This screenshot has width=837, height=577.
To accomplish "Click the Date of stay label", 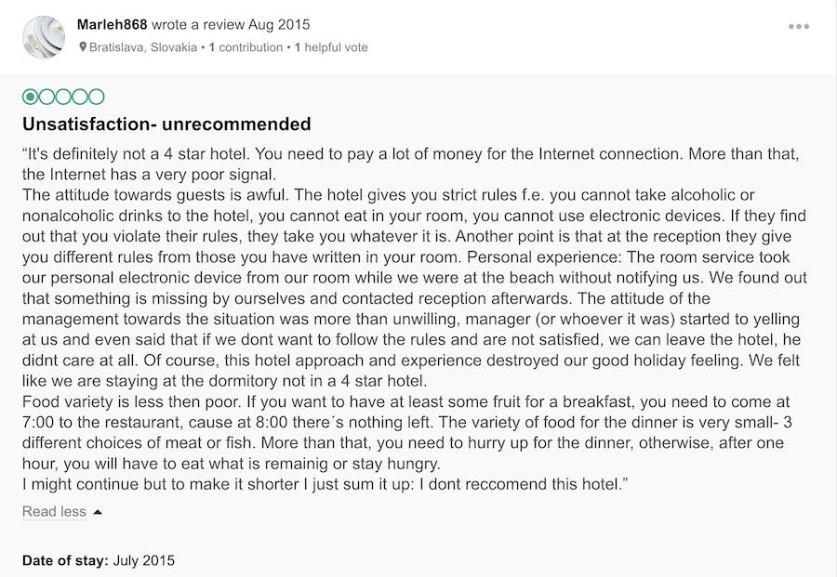I will pos(65,561).
